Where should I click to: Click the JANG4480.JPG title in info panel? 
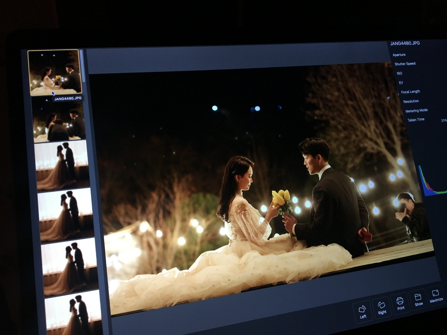[405, 43]
